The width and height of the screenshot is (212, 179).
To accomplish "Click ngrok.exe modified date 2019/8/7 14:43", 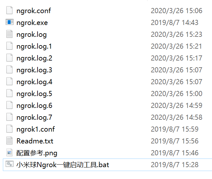I will point(174,22).
